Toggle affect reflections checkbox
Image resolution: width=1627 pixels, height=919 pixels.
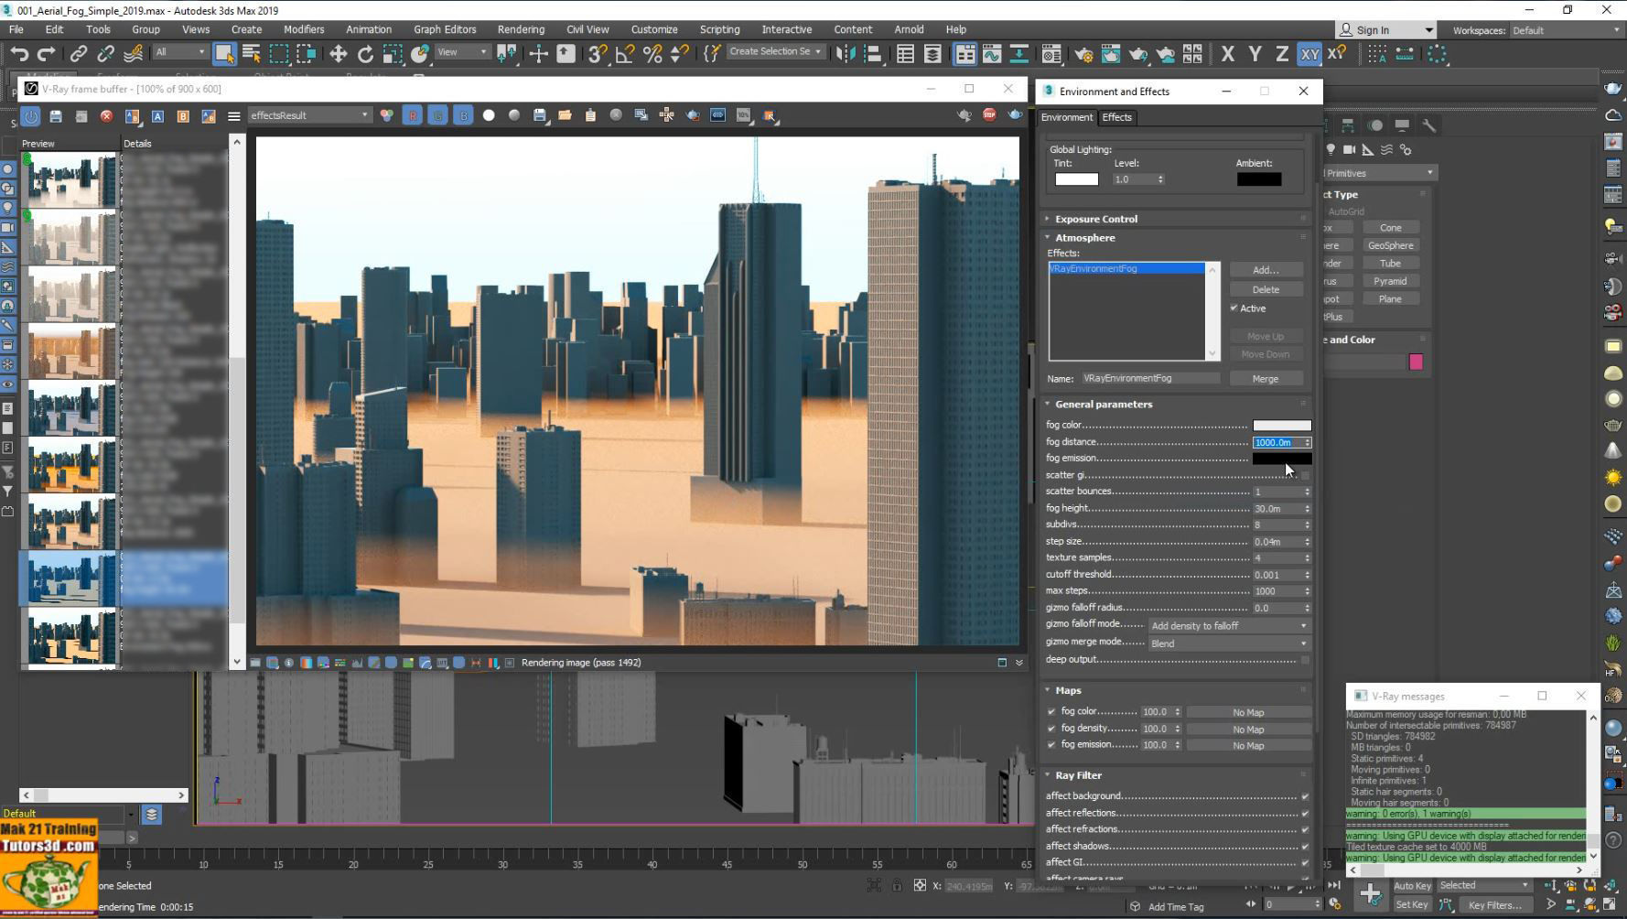1306,813
